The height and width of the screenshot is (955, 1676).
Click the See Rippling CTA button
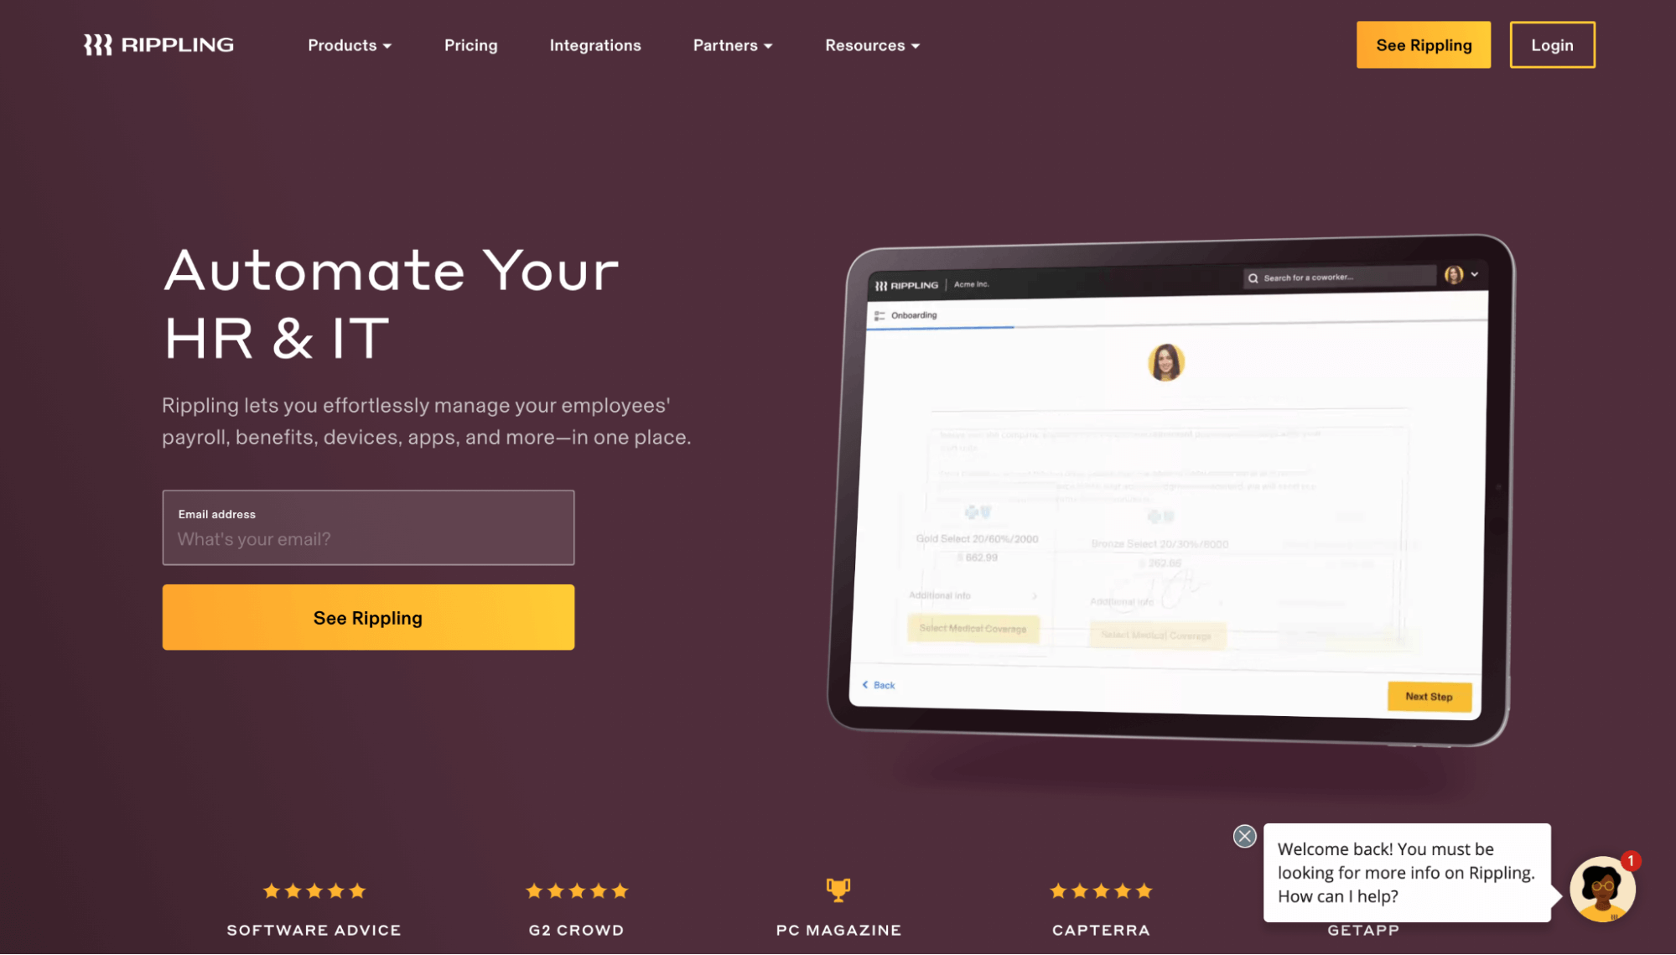pos(367,617)
